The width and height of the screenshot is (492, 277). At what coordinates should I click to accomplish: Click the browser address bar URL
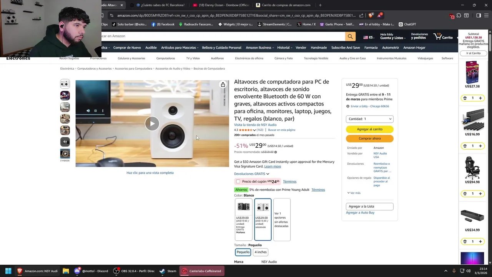point(236,15)
